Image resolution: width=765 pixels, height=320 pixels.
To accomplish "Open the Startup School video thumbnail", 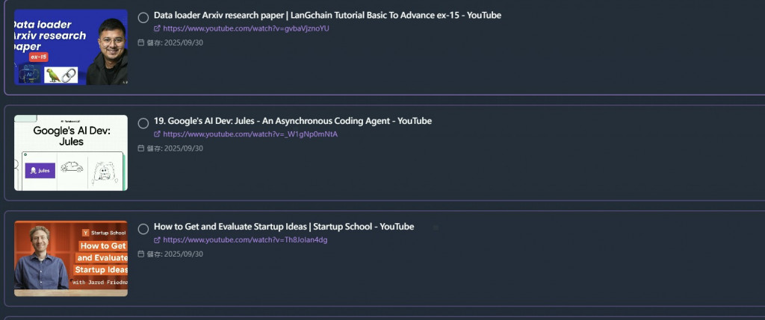I will [71, 259].
